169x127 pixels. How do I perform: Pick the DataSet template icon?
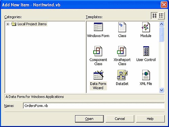coord(122,75)
